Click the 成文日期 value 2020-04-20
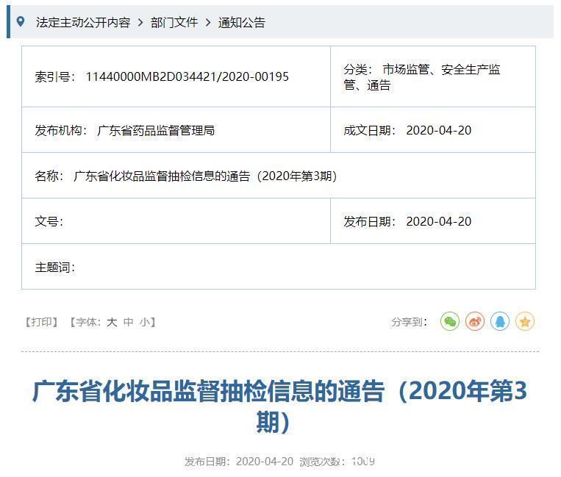 439,130
